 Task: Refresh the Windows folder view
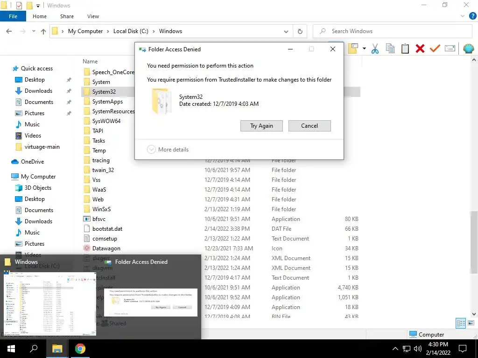[x=300, y=31]
